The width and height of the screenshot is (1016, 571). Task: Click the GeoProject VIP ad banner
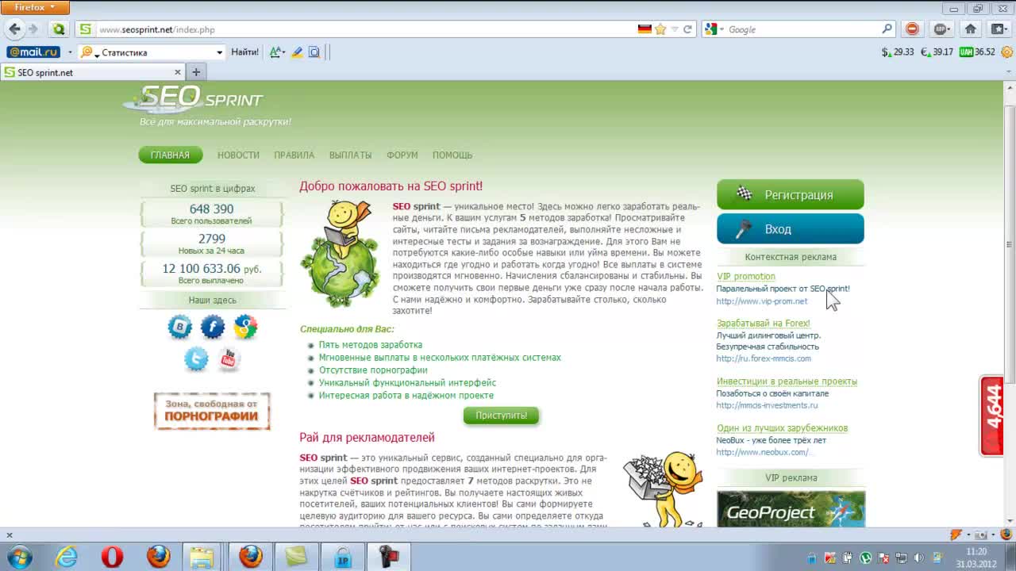click(791, 509)
